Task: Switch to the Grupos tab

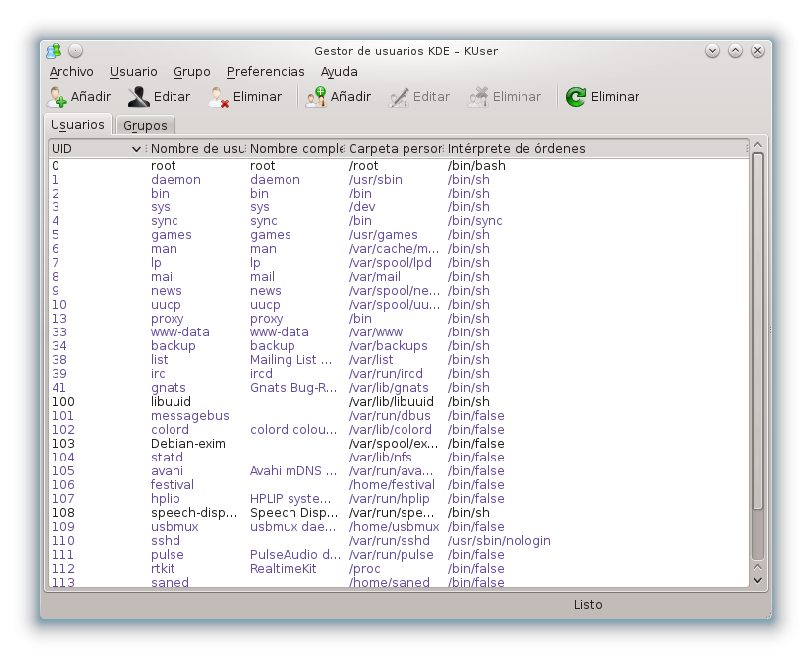Action: [x=145, y=125]
